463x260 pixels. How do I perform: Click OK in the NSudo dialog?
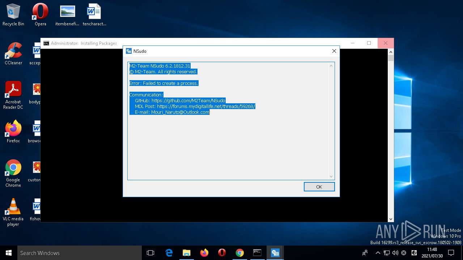319,187
